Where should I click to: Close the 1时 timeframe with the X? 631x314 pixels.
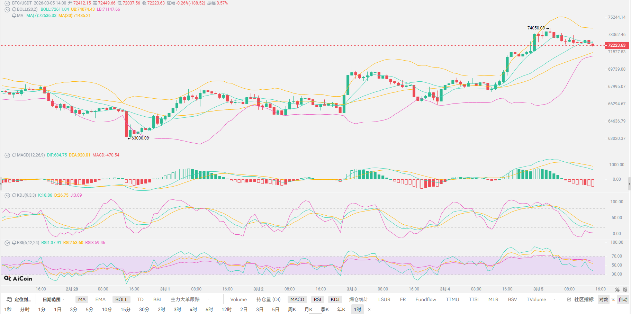369,309
